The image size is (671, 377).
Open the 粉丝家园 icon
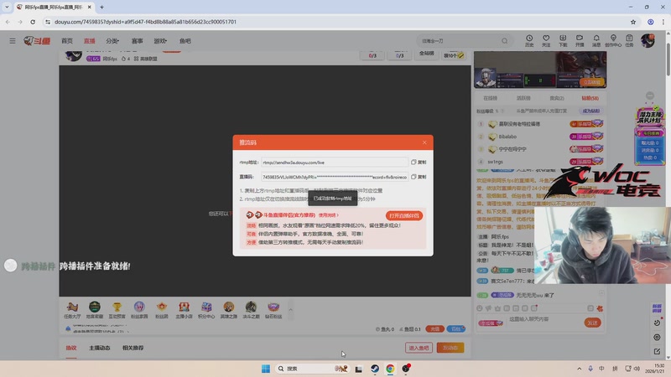click(x=139, y=310)
